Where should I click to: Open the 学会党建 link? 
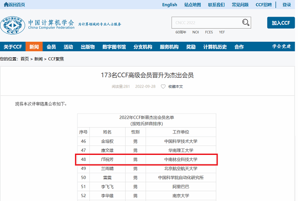tap(281, 47)
